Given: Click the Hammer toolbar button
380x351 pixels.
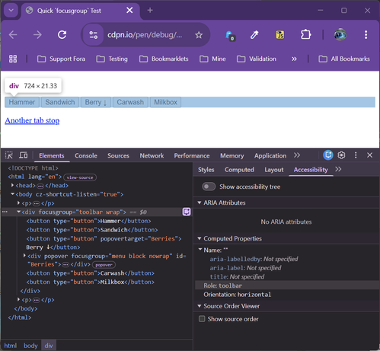Looking at the screenshot, I should coord(22,102).
